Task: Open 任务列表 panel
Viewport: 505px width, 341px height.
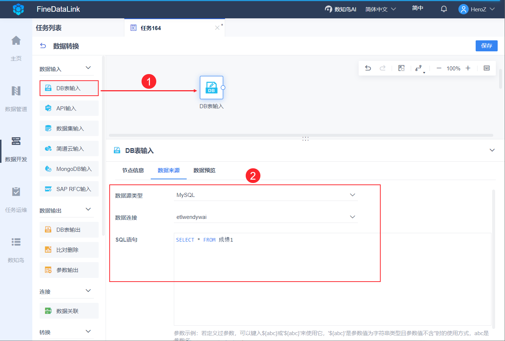Action: (49, 28)
